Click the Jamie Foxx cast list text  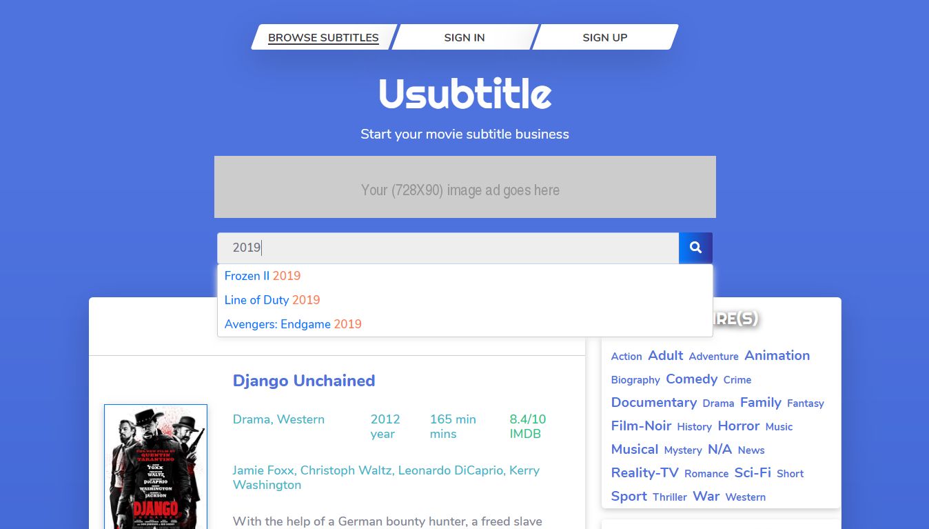[x=386, y=477]
